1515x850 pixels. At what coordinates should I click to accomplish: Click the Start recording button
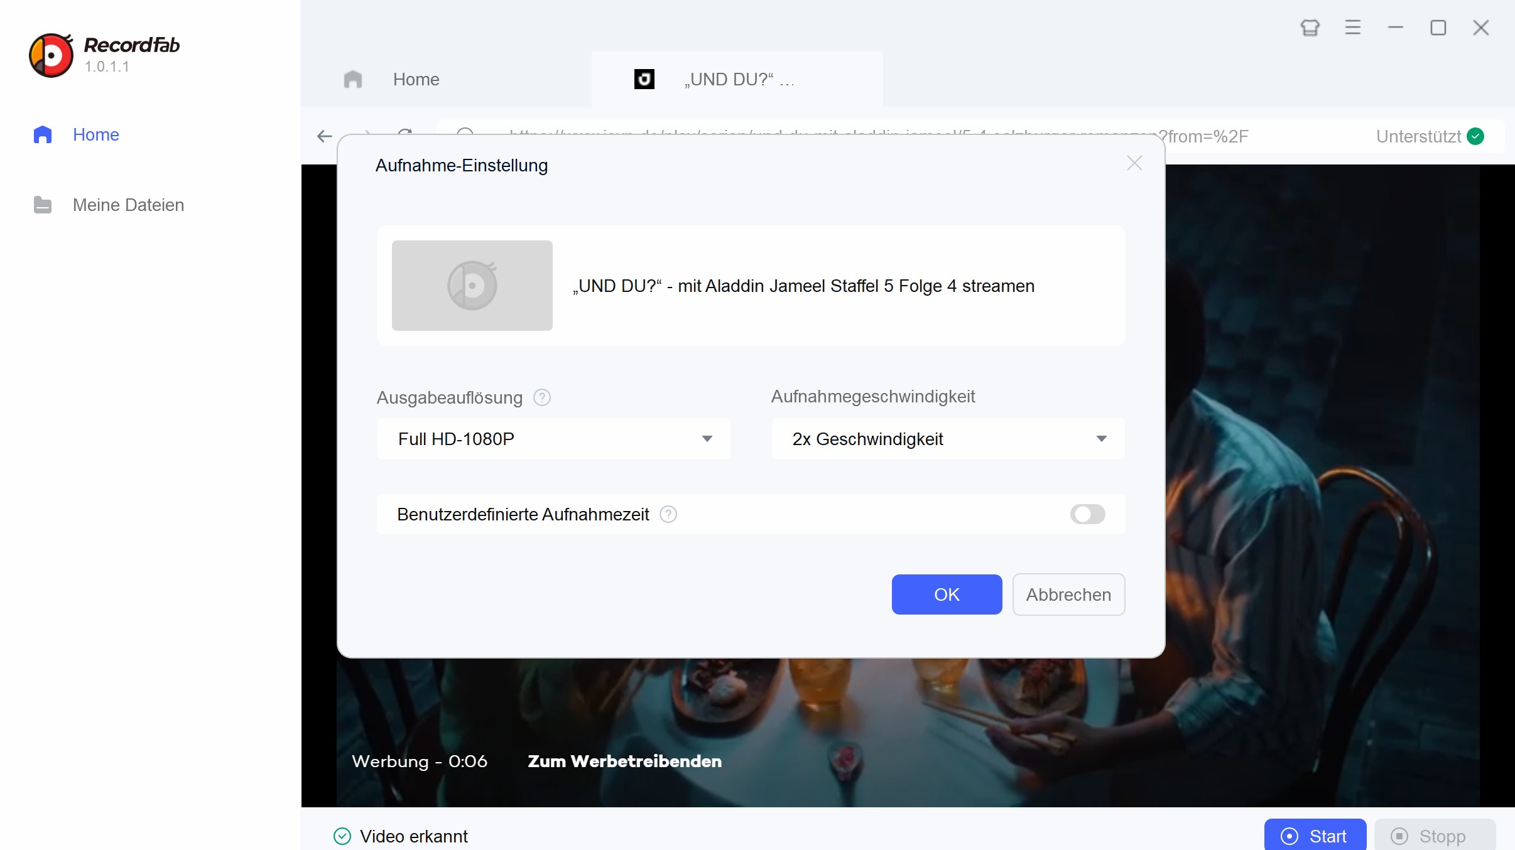(1315, 836)
